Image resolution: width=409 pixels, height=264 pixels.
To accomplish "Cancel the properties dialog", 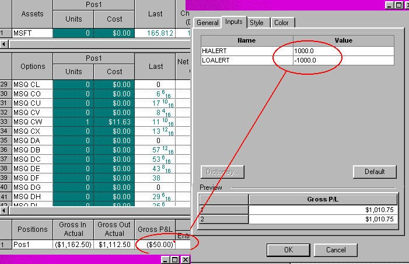I will (335, 250).
